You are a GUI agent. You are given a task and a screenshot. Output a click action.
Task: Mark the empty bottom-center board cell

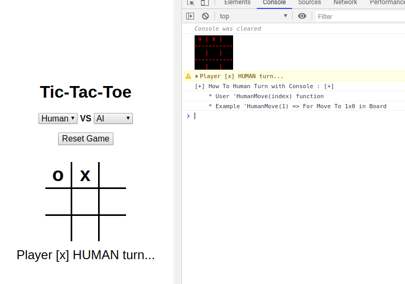pos(85,229)
